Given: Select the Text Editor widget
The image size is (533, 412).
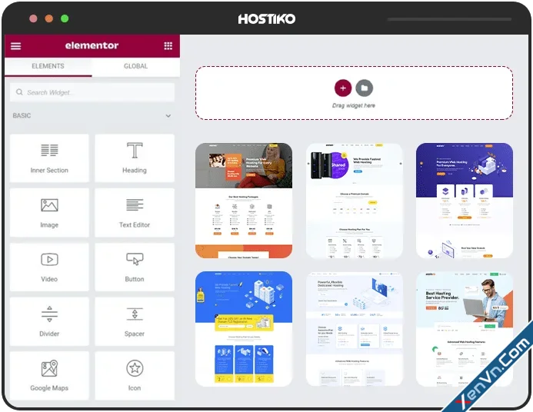Looking at the screenshot, I should [x=135, y=213].
